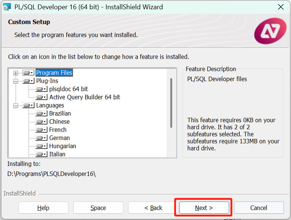291x220 pixels.
Task: Open the Italian language feature icon
Action: point(41,154)
